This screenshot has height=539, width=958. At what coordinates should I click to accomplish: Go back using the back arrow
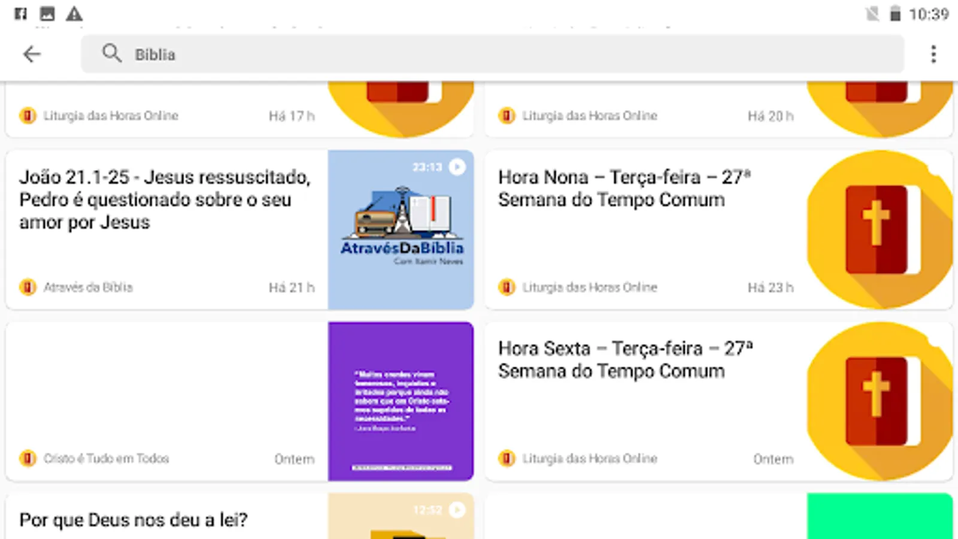point(32,54)
